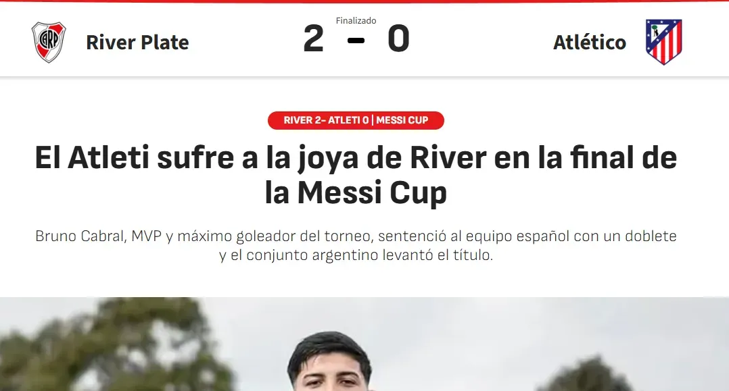
Task: Select Atlético's score of 0
Action: click(x=398, y=38)
